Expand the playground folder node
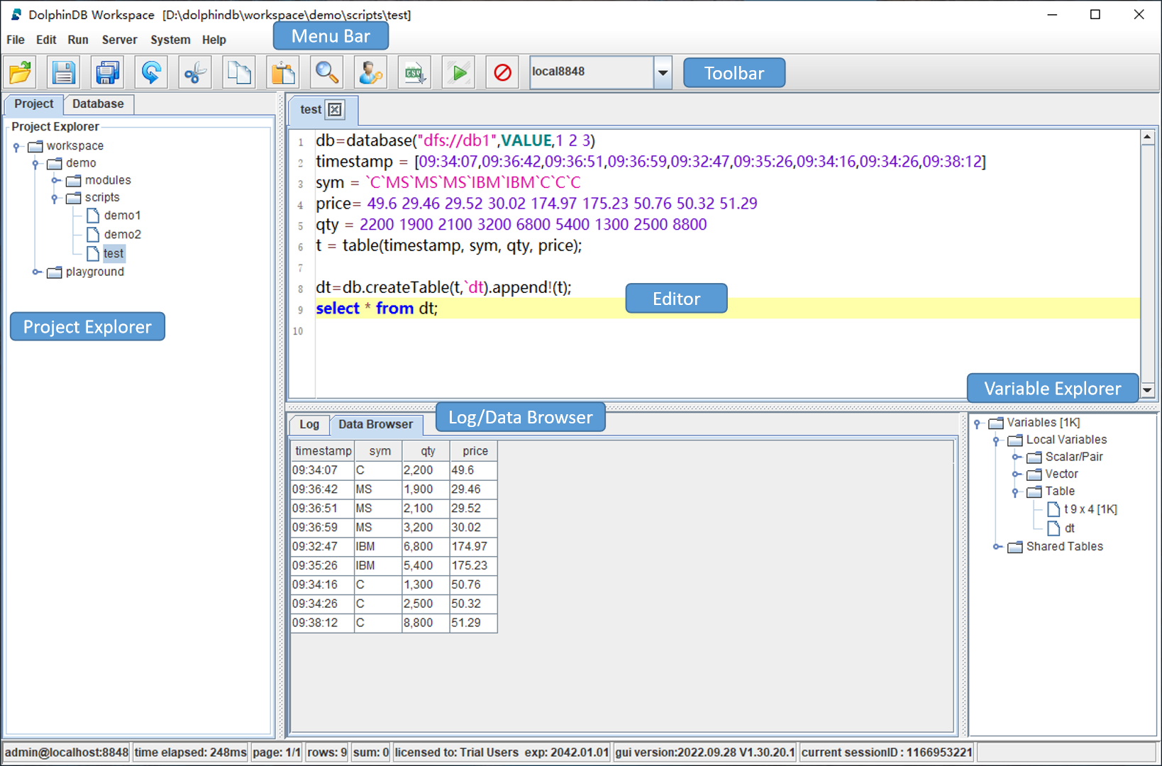Image resolution: width=1162 pixels, height=766 pixels. 36,272
